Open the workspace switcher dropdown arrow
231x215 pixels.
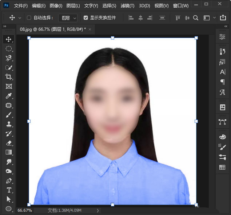214,18
